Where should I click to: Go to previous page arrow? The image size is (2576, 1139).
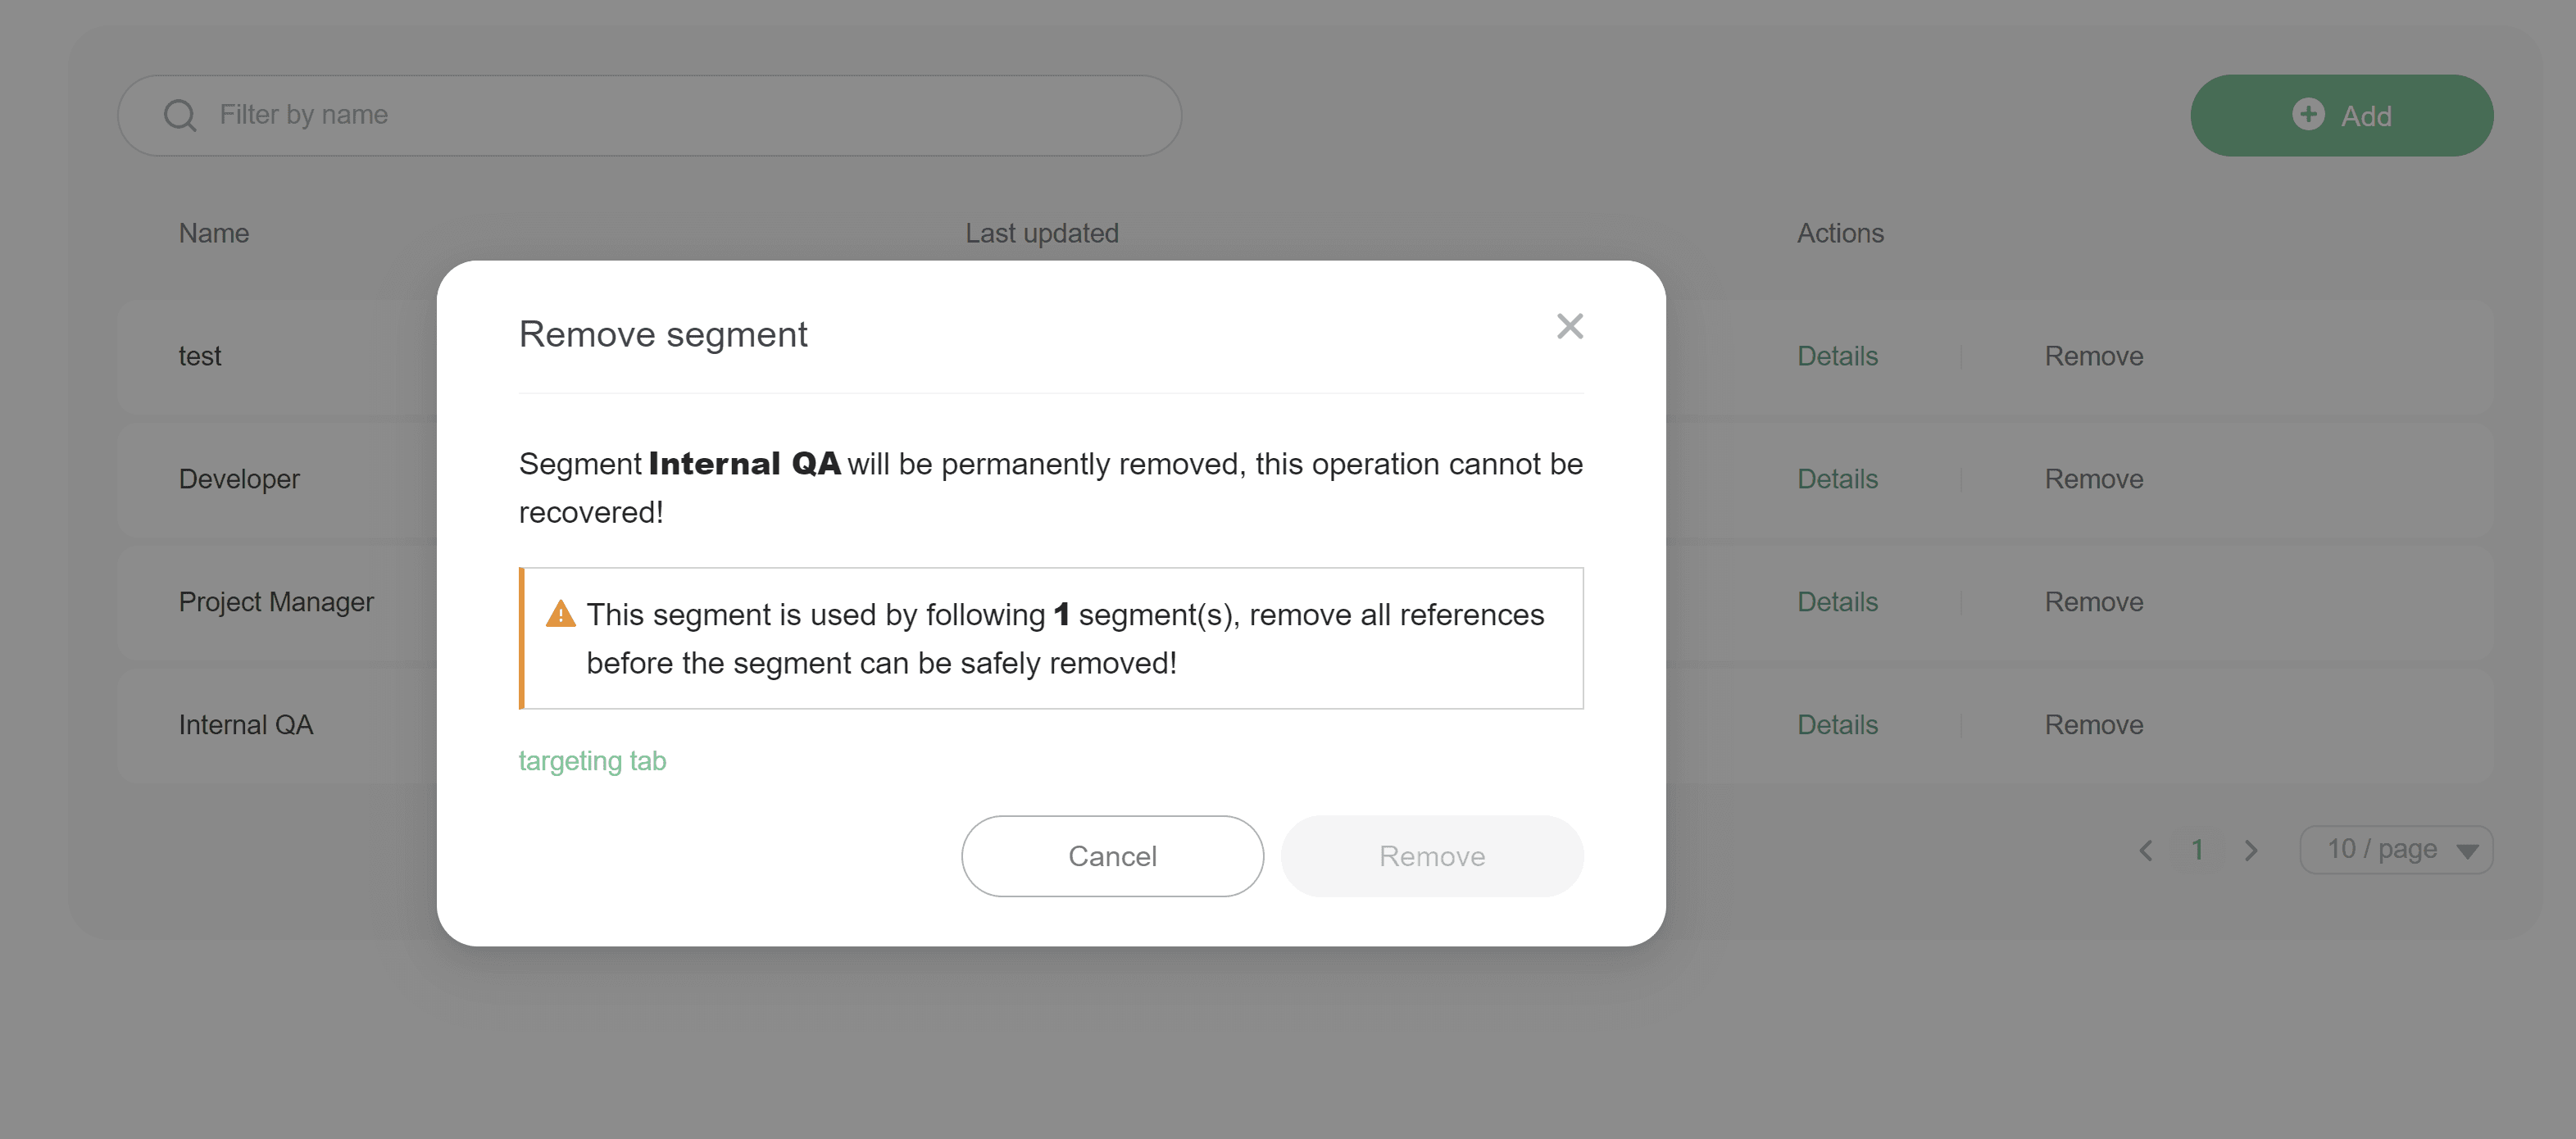[2145, 850]
